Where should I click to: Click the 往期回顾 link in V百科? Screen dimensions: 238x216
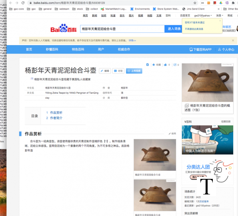(226, 122)
